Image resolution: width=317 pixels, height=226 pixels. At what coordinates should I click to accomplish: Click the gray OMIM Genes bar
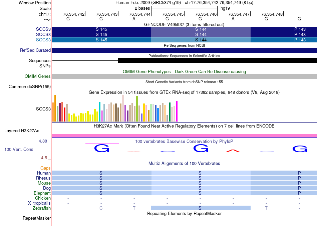(x=184, y=76)
